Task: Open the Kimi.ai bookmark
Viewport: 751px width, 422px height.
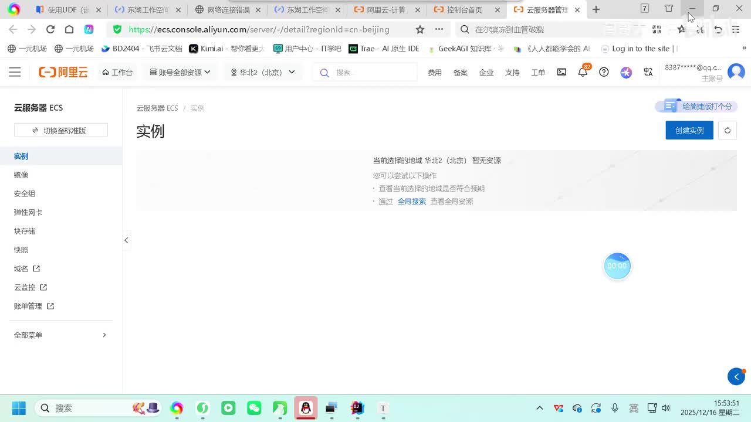Action: pyautogui.click(x=226, y=49)
